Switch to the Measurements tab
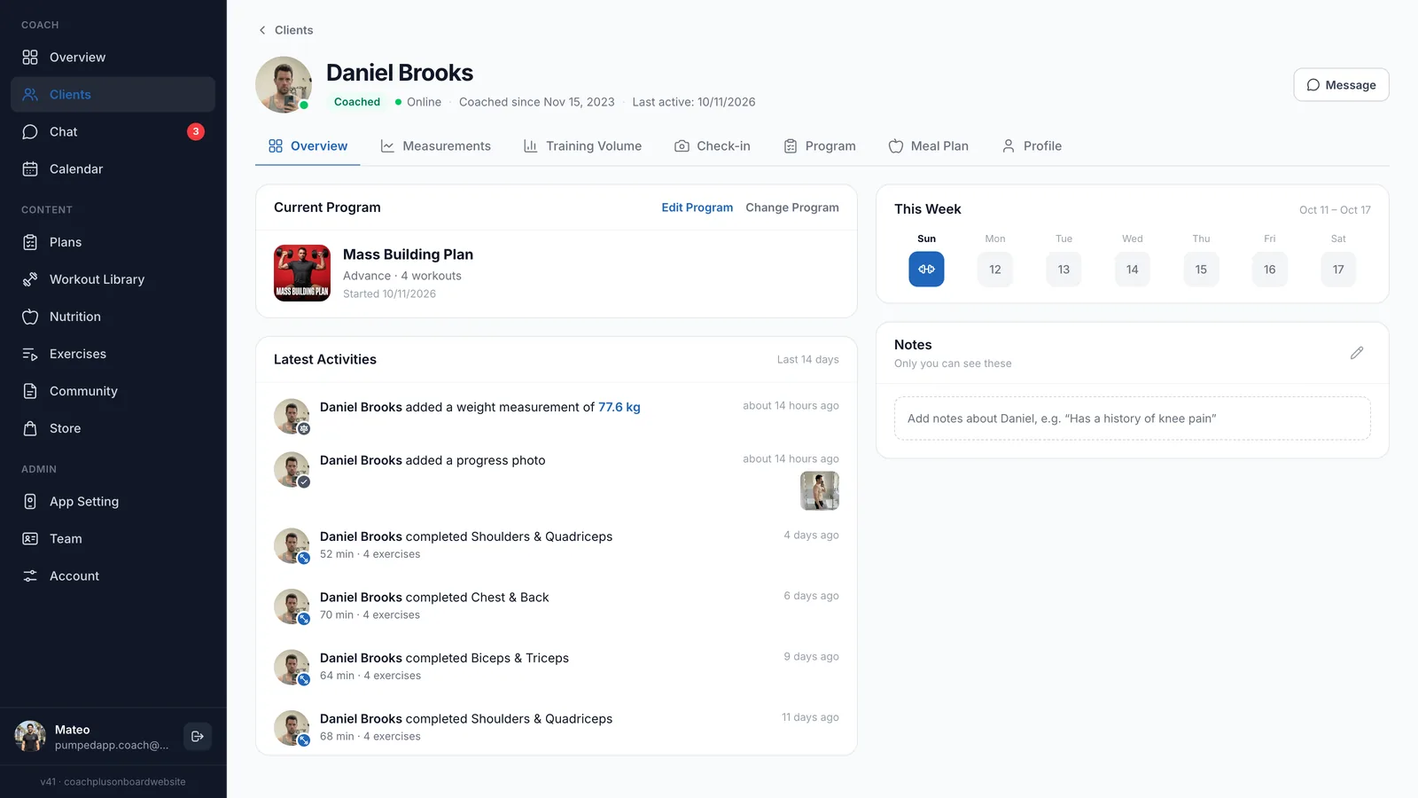This screenshot has width=1418, height=798. tap(435, 146)
